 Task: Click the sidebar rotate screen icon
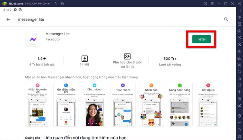tap(239, 78)
